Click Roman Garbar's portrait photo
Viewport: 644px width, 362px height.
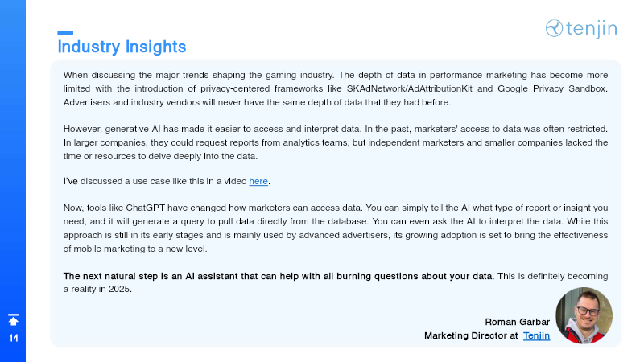pyautogui.click(x=584, y=315)
